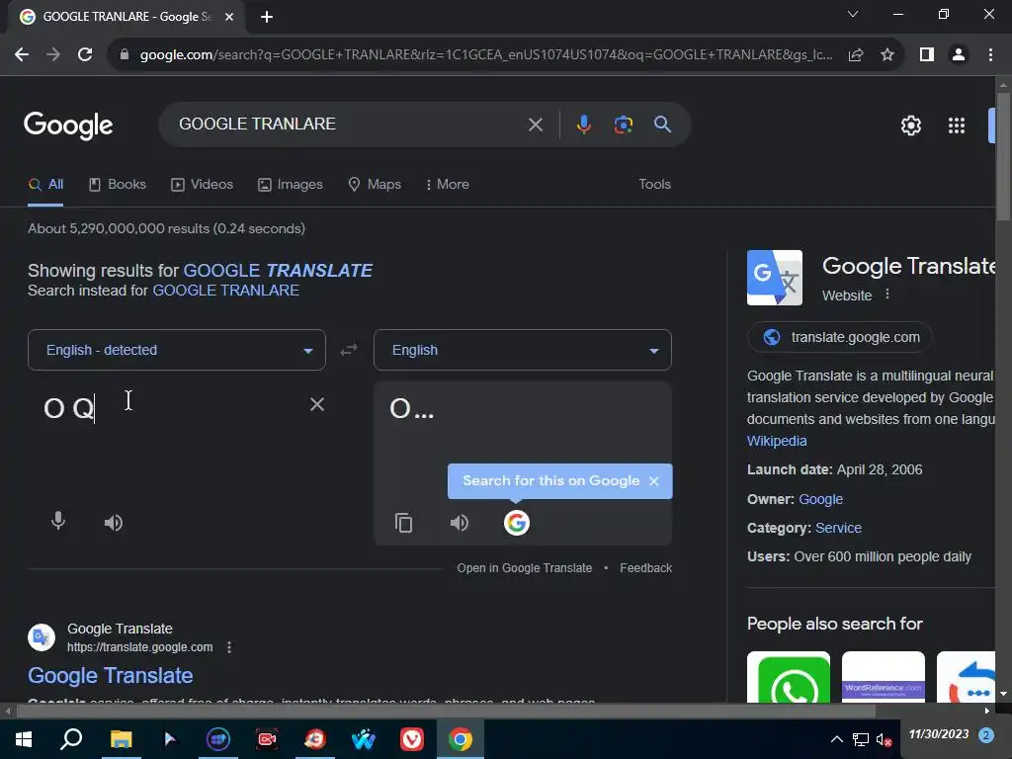
Task: Show hidden system tray icons
Action: coord(836,739)
